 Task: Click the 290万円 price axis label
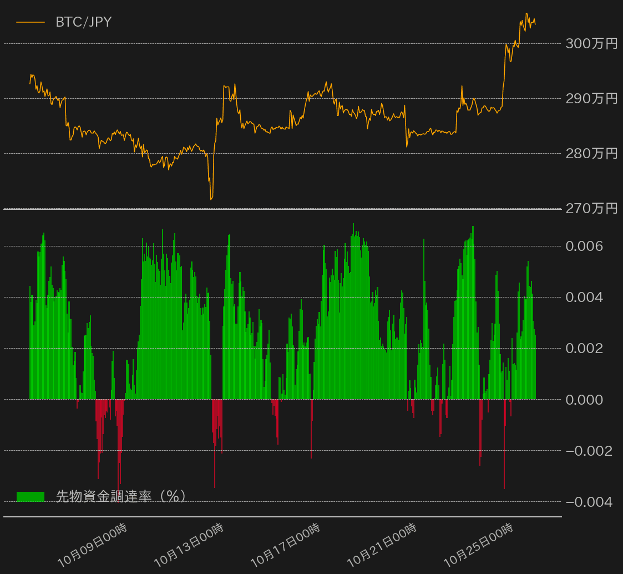[x=591, y=99]
